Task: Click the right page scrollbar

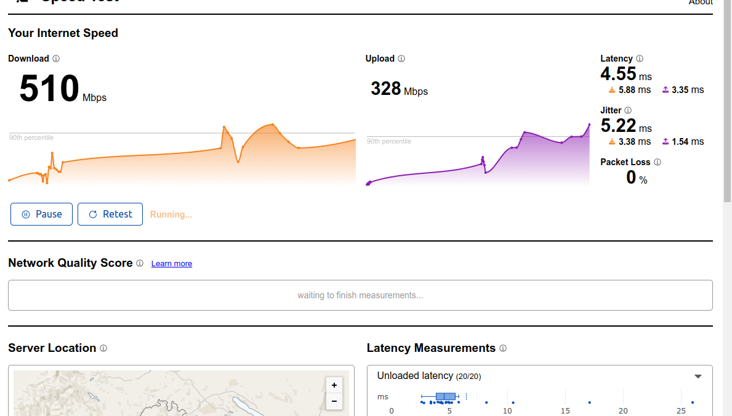Action: click(728, 99)
